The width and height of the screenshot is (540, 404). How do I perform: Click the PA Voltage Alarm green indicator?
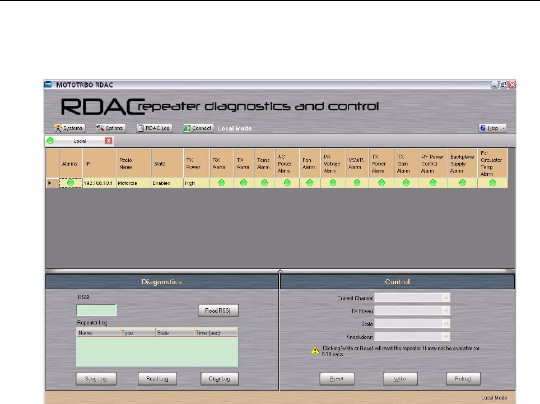333,183
